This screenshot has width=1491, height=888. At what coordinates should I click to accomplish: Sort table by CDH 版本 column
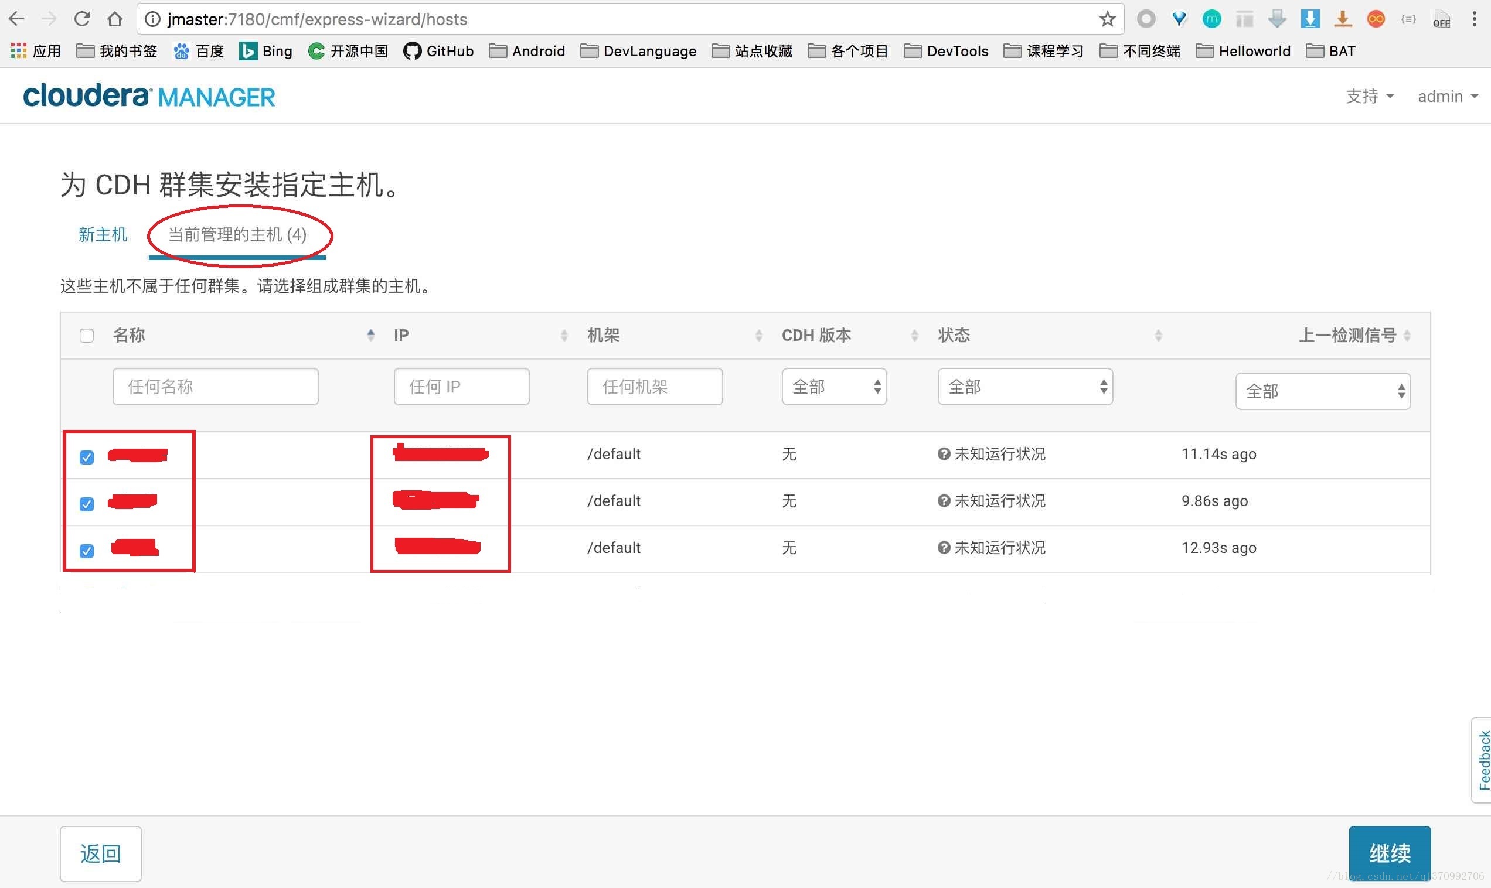click(x=914, y=336)
